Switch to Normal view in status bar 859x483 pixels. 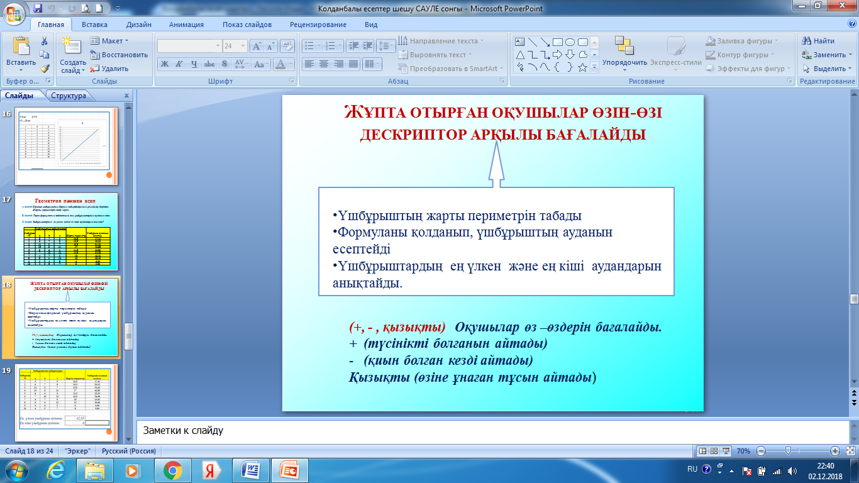click(703, 451)
